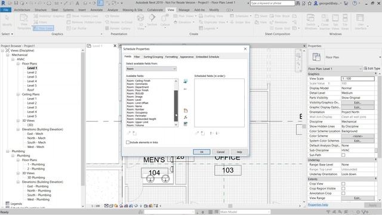382x215 pixels.
Task: Click the System Color Schemes Edit button
Action: pos(358,141)
